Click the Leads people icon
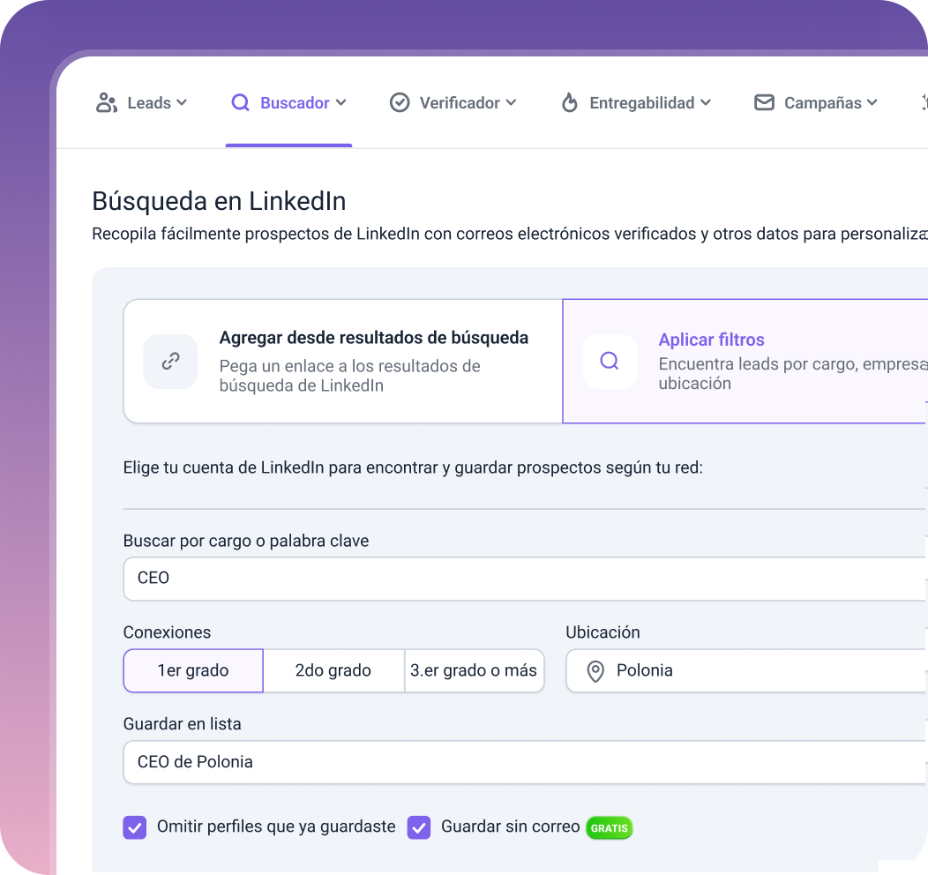928x875 pixels. click(107, 103)
